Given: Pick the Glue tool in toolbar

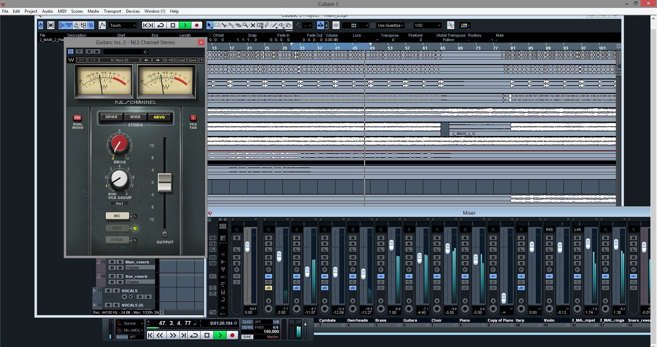Looking at the screenshot, I should [231, 25].
